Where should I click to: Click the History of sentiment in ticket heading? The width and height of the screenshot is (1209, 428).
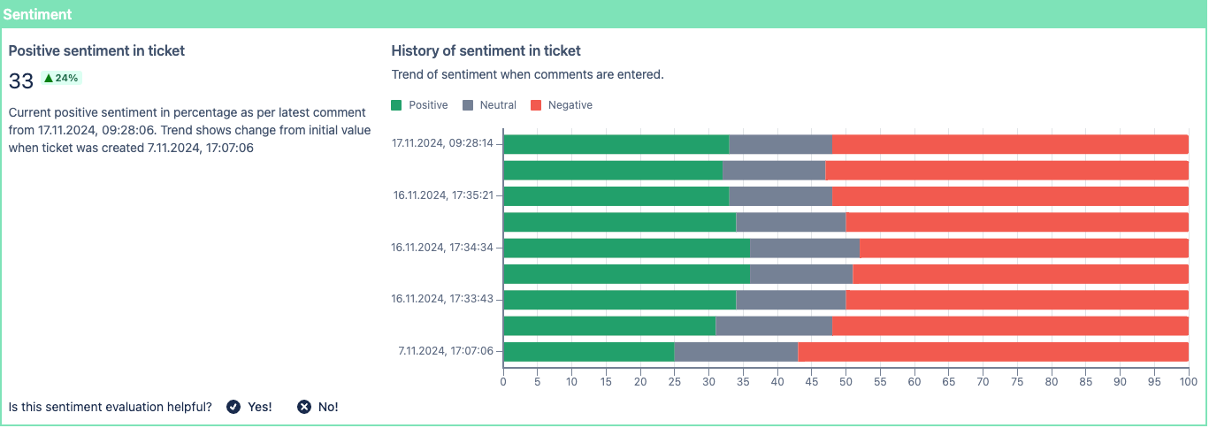click(486, 51)
